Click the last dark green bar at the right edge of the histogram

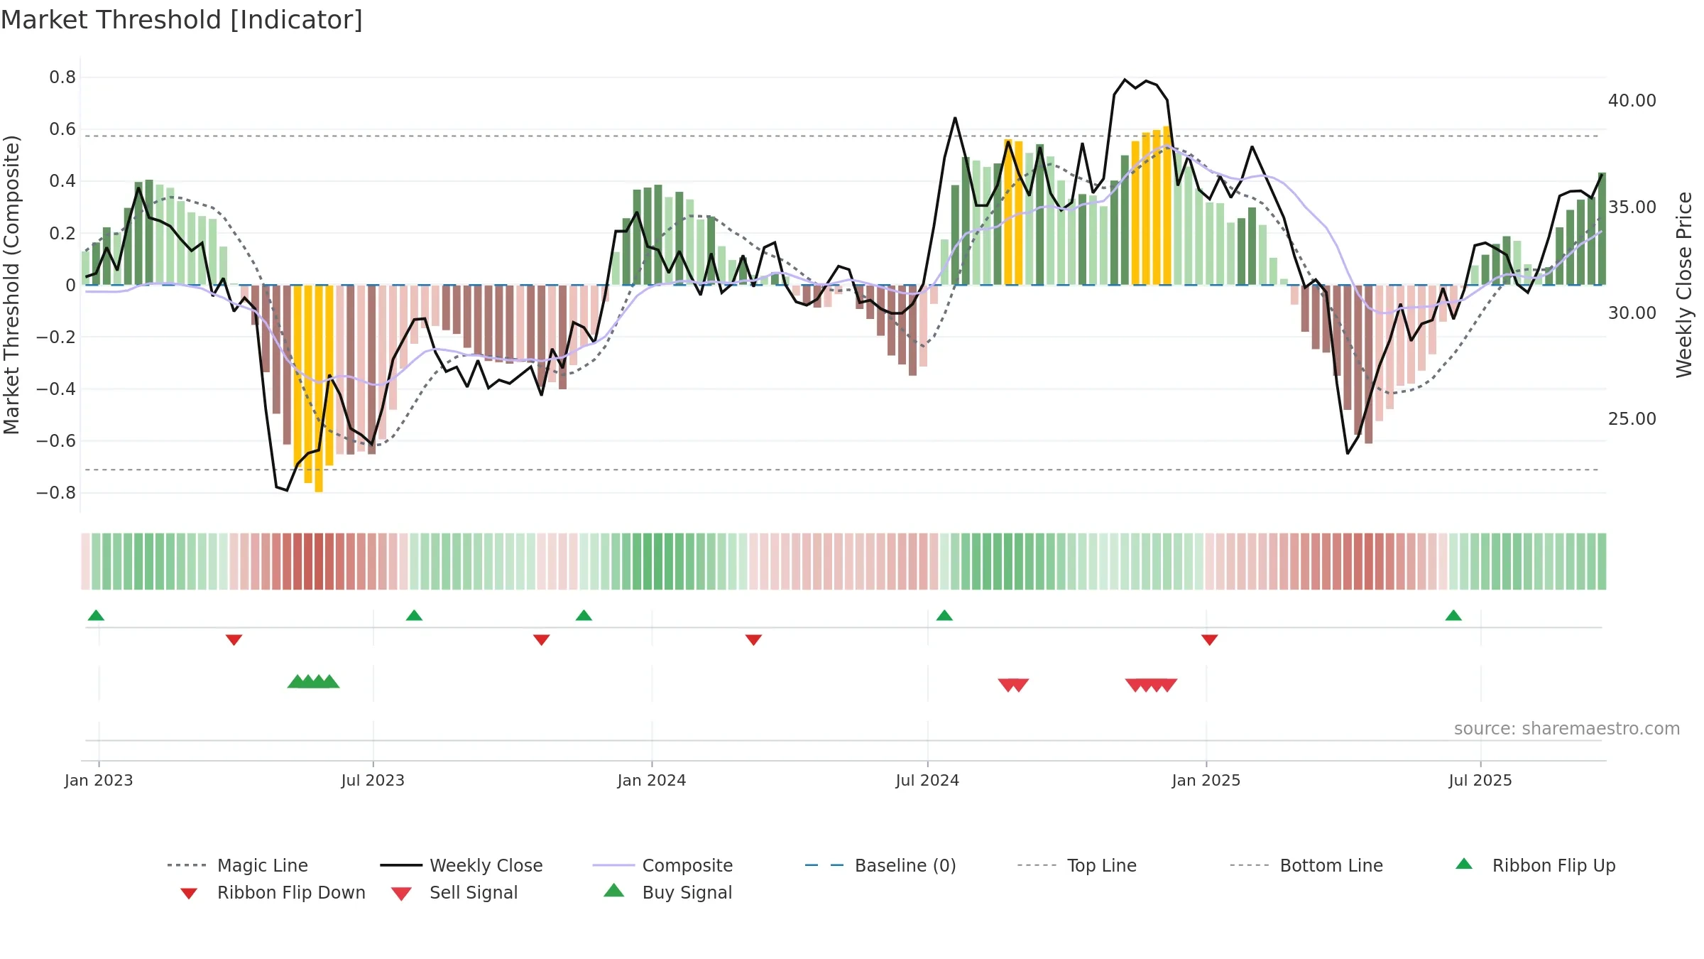tap(1602, 229)
